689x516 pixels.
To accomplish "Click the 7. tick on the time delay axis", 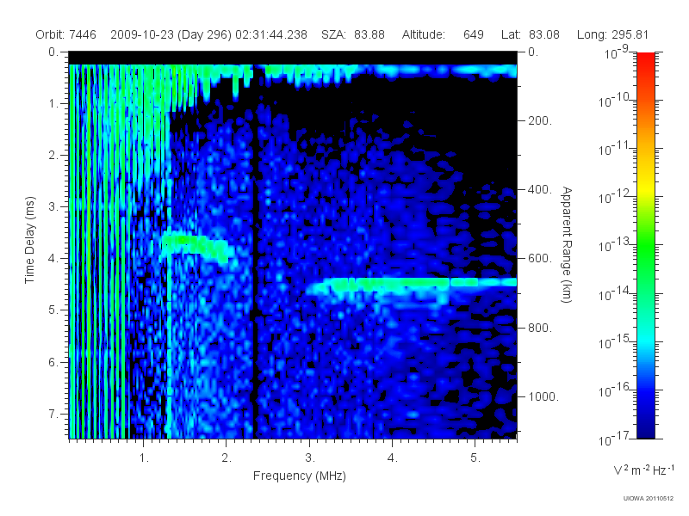I will tap(53, 414).
